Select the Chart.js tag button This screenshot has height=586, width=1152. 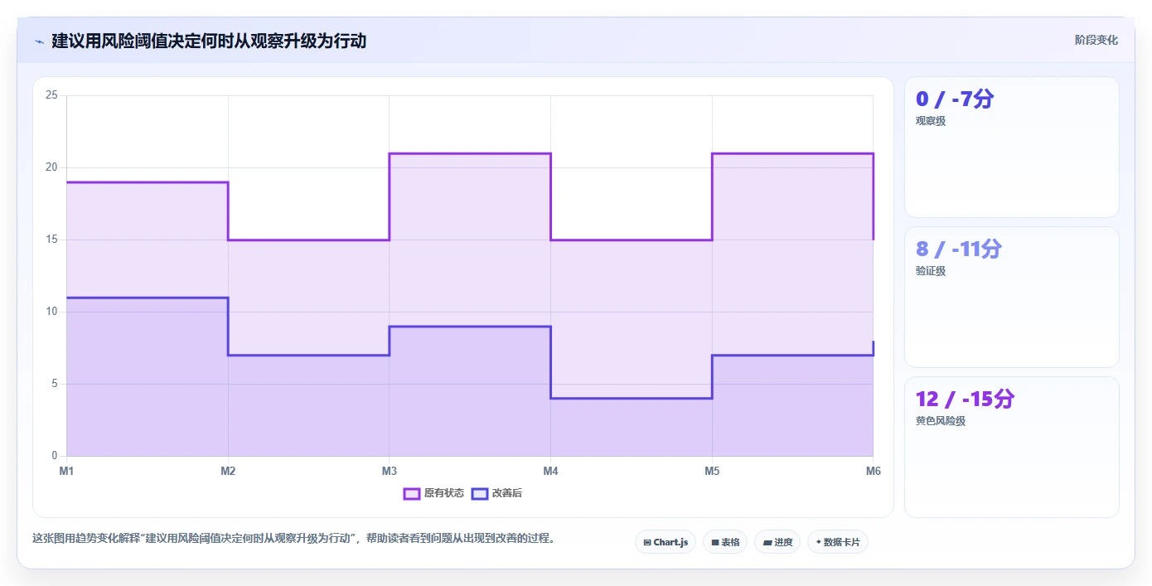[x=666, y=542]
